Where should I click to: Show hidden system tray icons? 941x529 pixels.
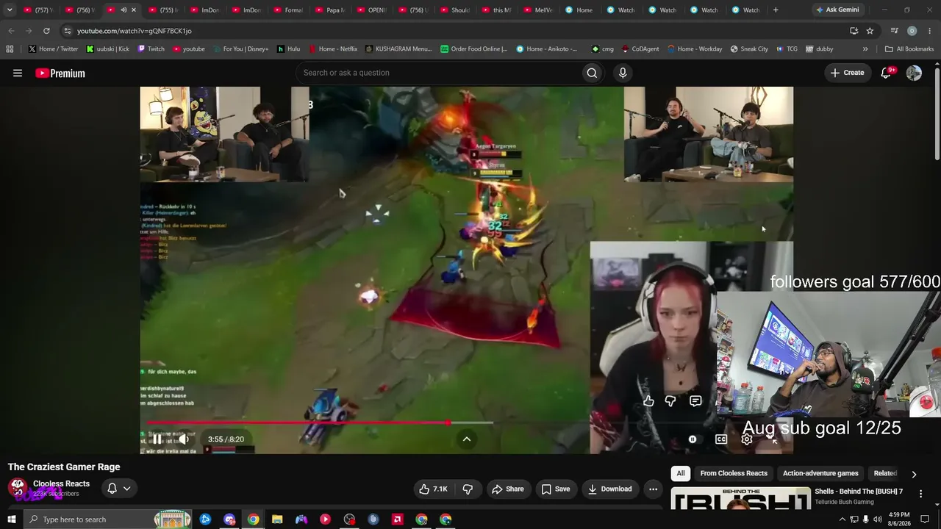click(842, 519)
